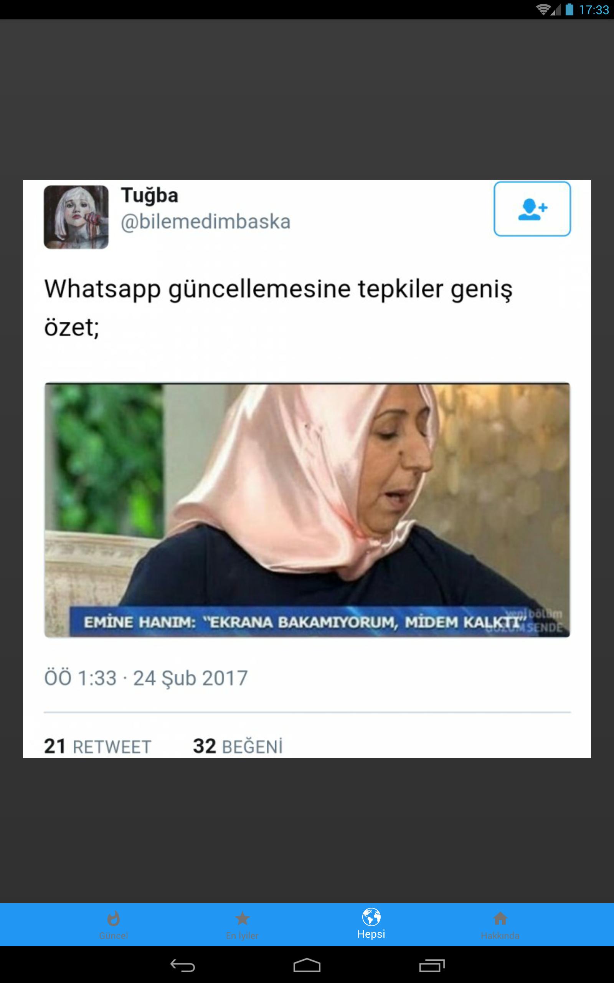Tap the Whatsapp güncellemesine tweet text
Image resolution: width=614 pixels, height=983 pixels.
tap(278, 308)
